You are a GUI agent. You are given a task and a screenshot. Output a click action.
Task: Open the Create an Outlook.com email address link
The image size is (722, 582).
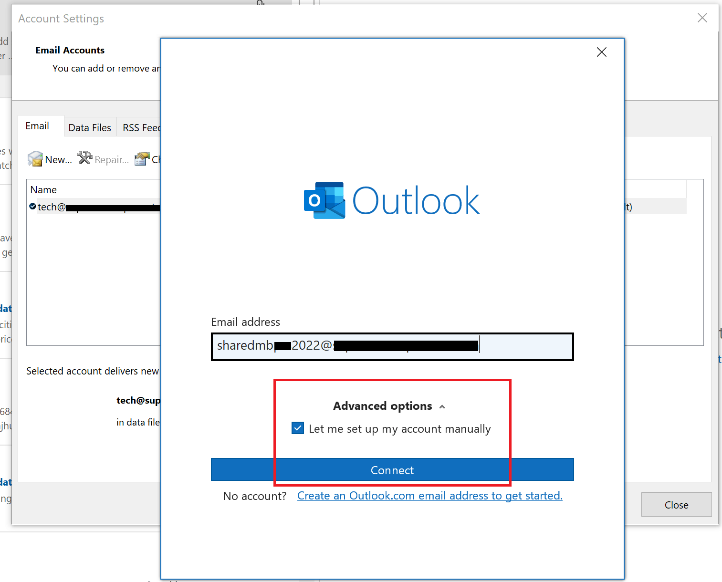click(x=429, y=496)
